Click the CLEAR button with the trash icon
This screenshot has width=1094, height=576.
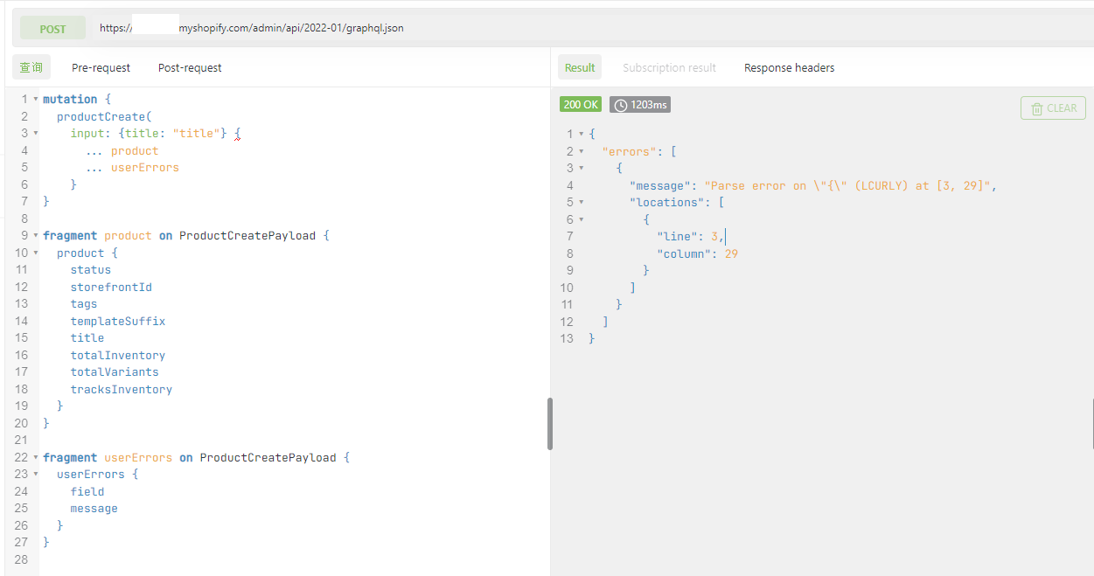1053,108
